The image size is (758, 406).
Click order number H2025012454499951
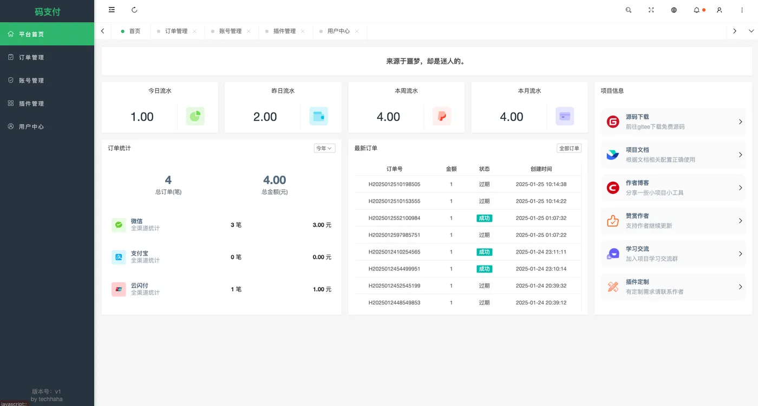[x=394, y=269]
